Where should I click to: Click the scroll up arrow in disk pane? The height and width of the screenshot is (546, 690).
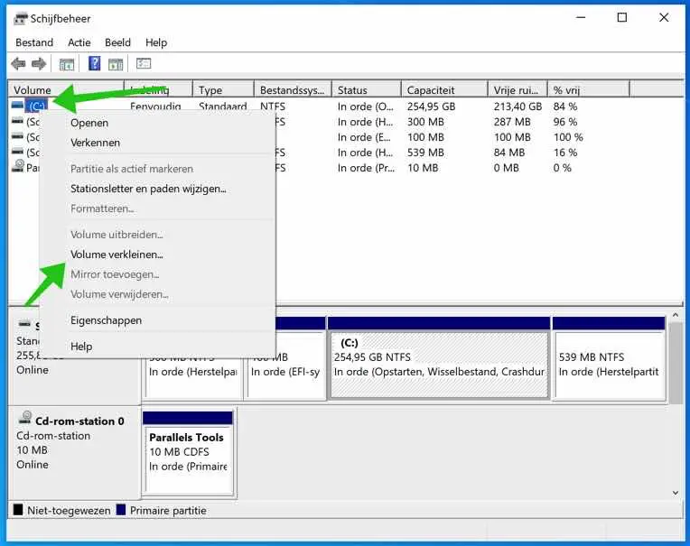tap(676, 315)
